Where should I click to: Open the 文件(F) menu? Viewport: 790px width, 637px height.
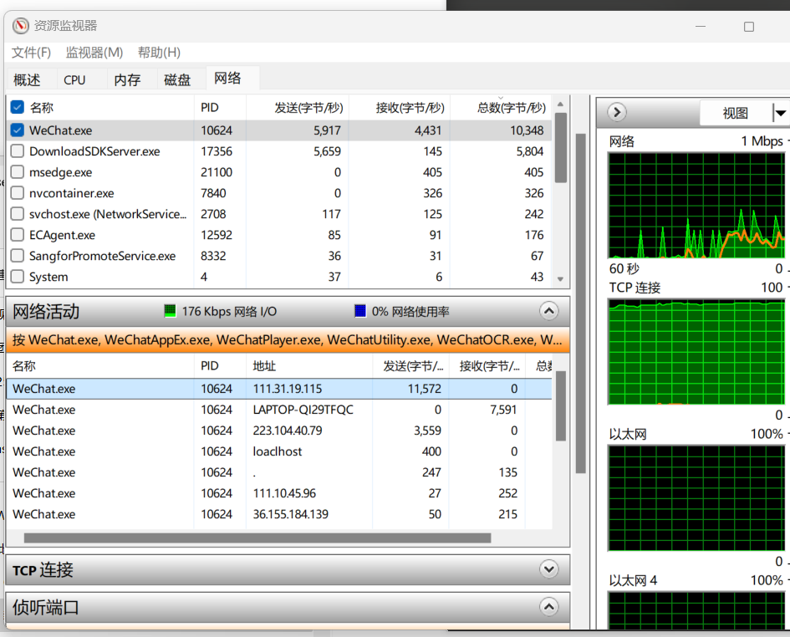coord(31,53)
